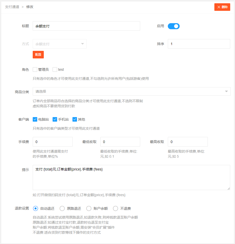
Task: Check the test role checkbox
Action: click(x=55, y=69)
